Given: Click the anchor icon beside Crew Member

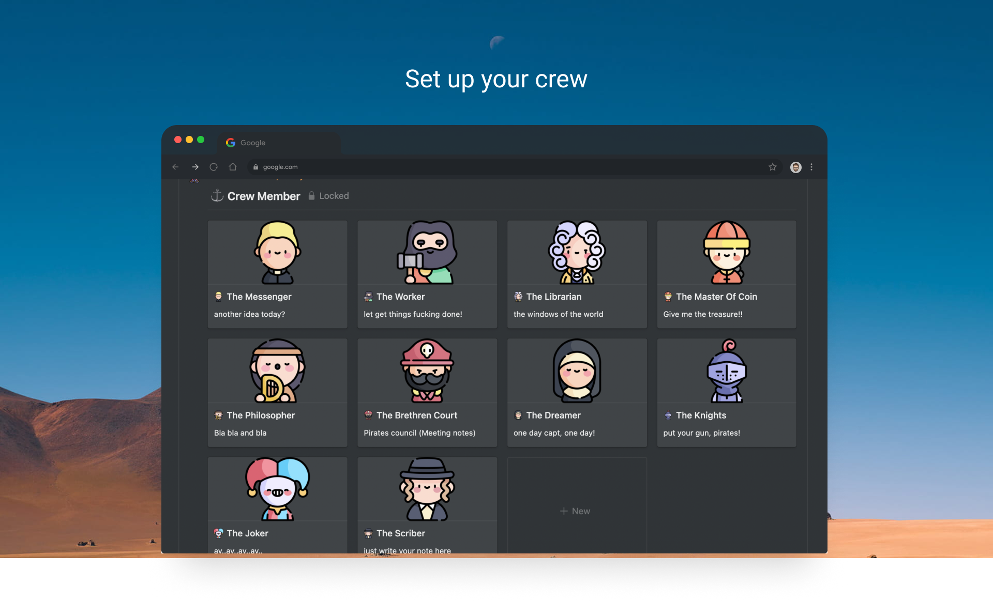Looking at the screenshot, I should 217,196.
